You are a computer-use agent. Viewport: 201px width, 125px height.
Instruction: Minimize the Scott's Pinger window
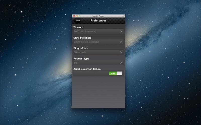coord(77,16)
